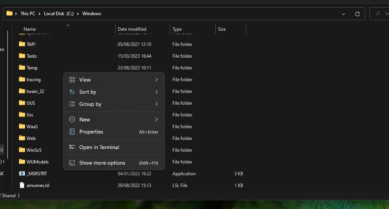Click the folder icon in address bar
This screenshot has width=389, height=209.
(9, 13)
